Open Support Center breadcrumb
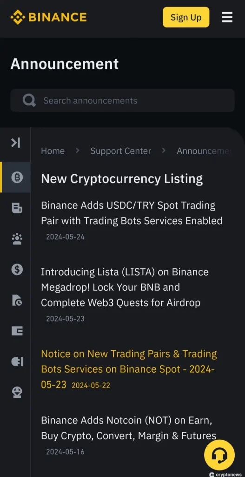This screenshot has width=245, height=477. (x=121, y=151)
